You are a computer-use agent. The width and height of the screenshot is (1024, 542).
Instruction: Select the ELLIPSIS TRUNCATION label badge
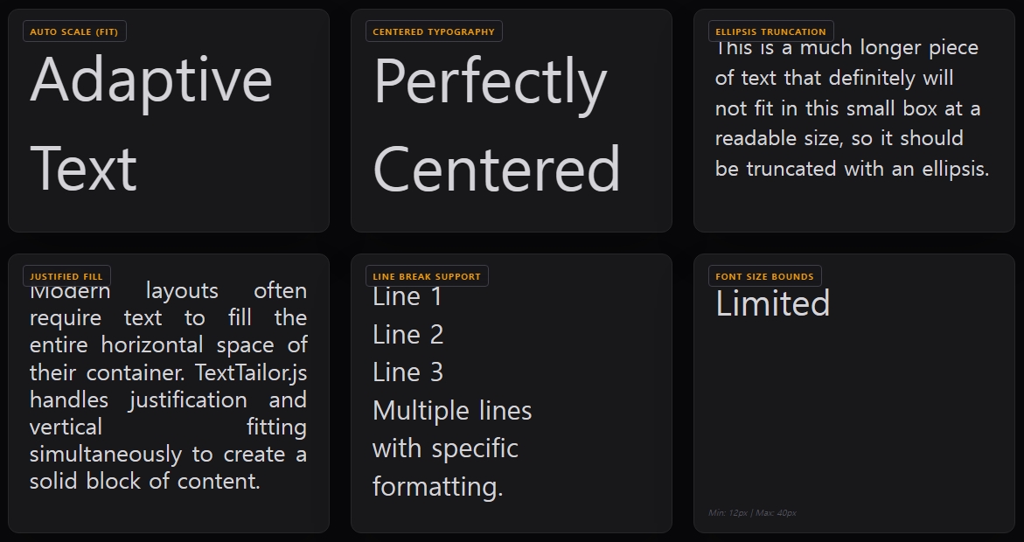(770, 31)
